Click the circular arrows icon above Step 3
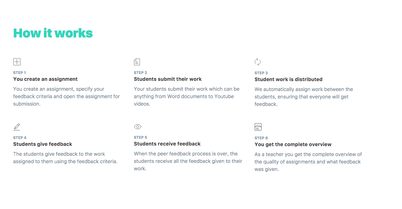 point(257,62)
